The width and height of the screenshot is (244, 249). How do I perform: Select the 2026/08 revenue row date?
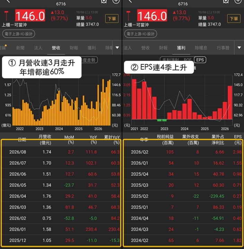[x=18, y=152]
